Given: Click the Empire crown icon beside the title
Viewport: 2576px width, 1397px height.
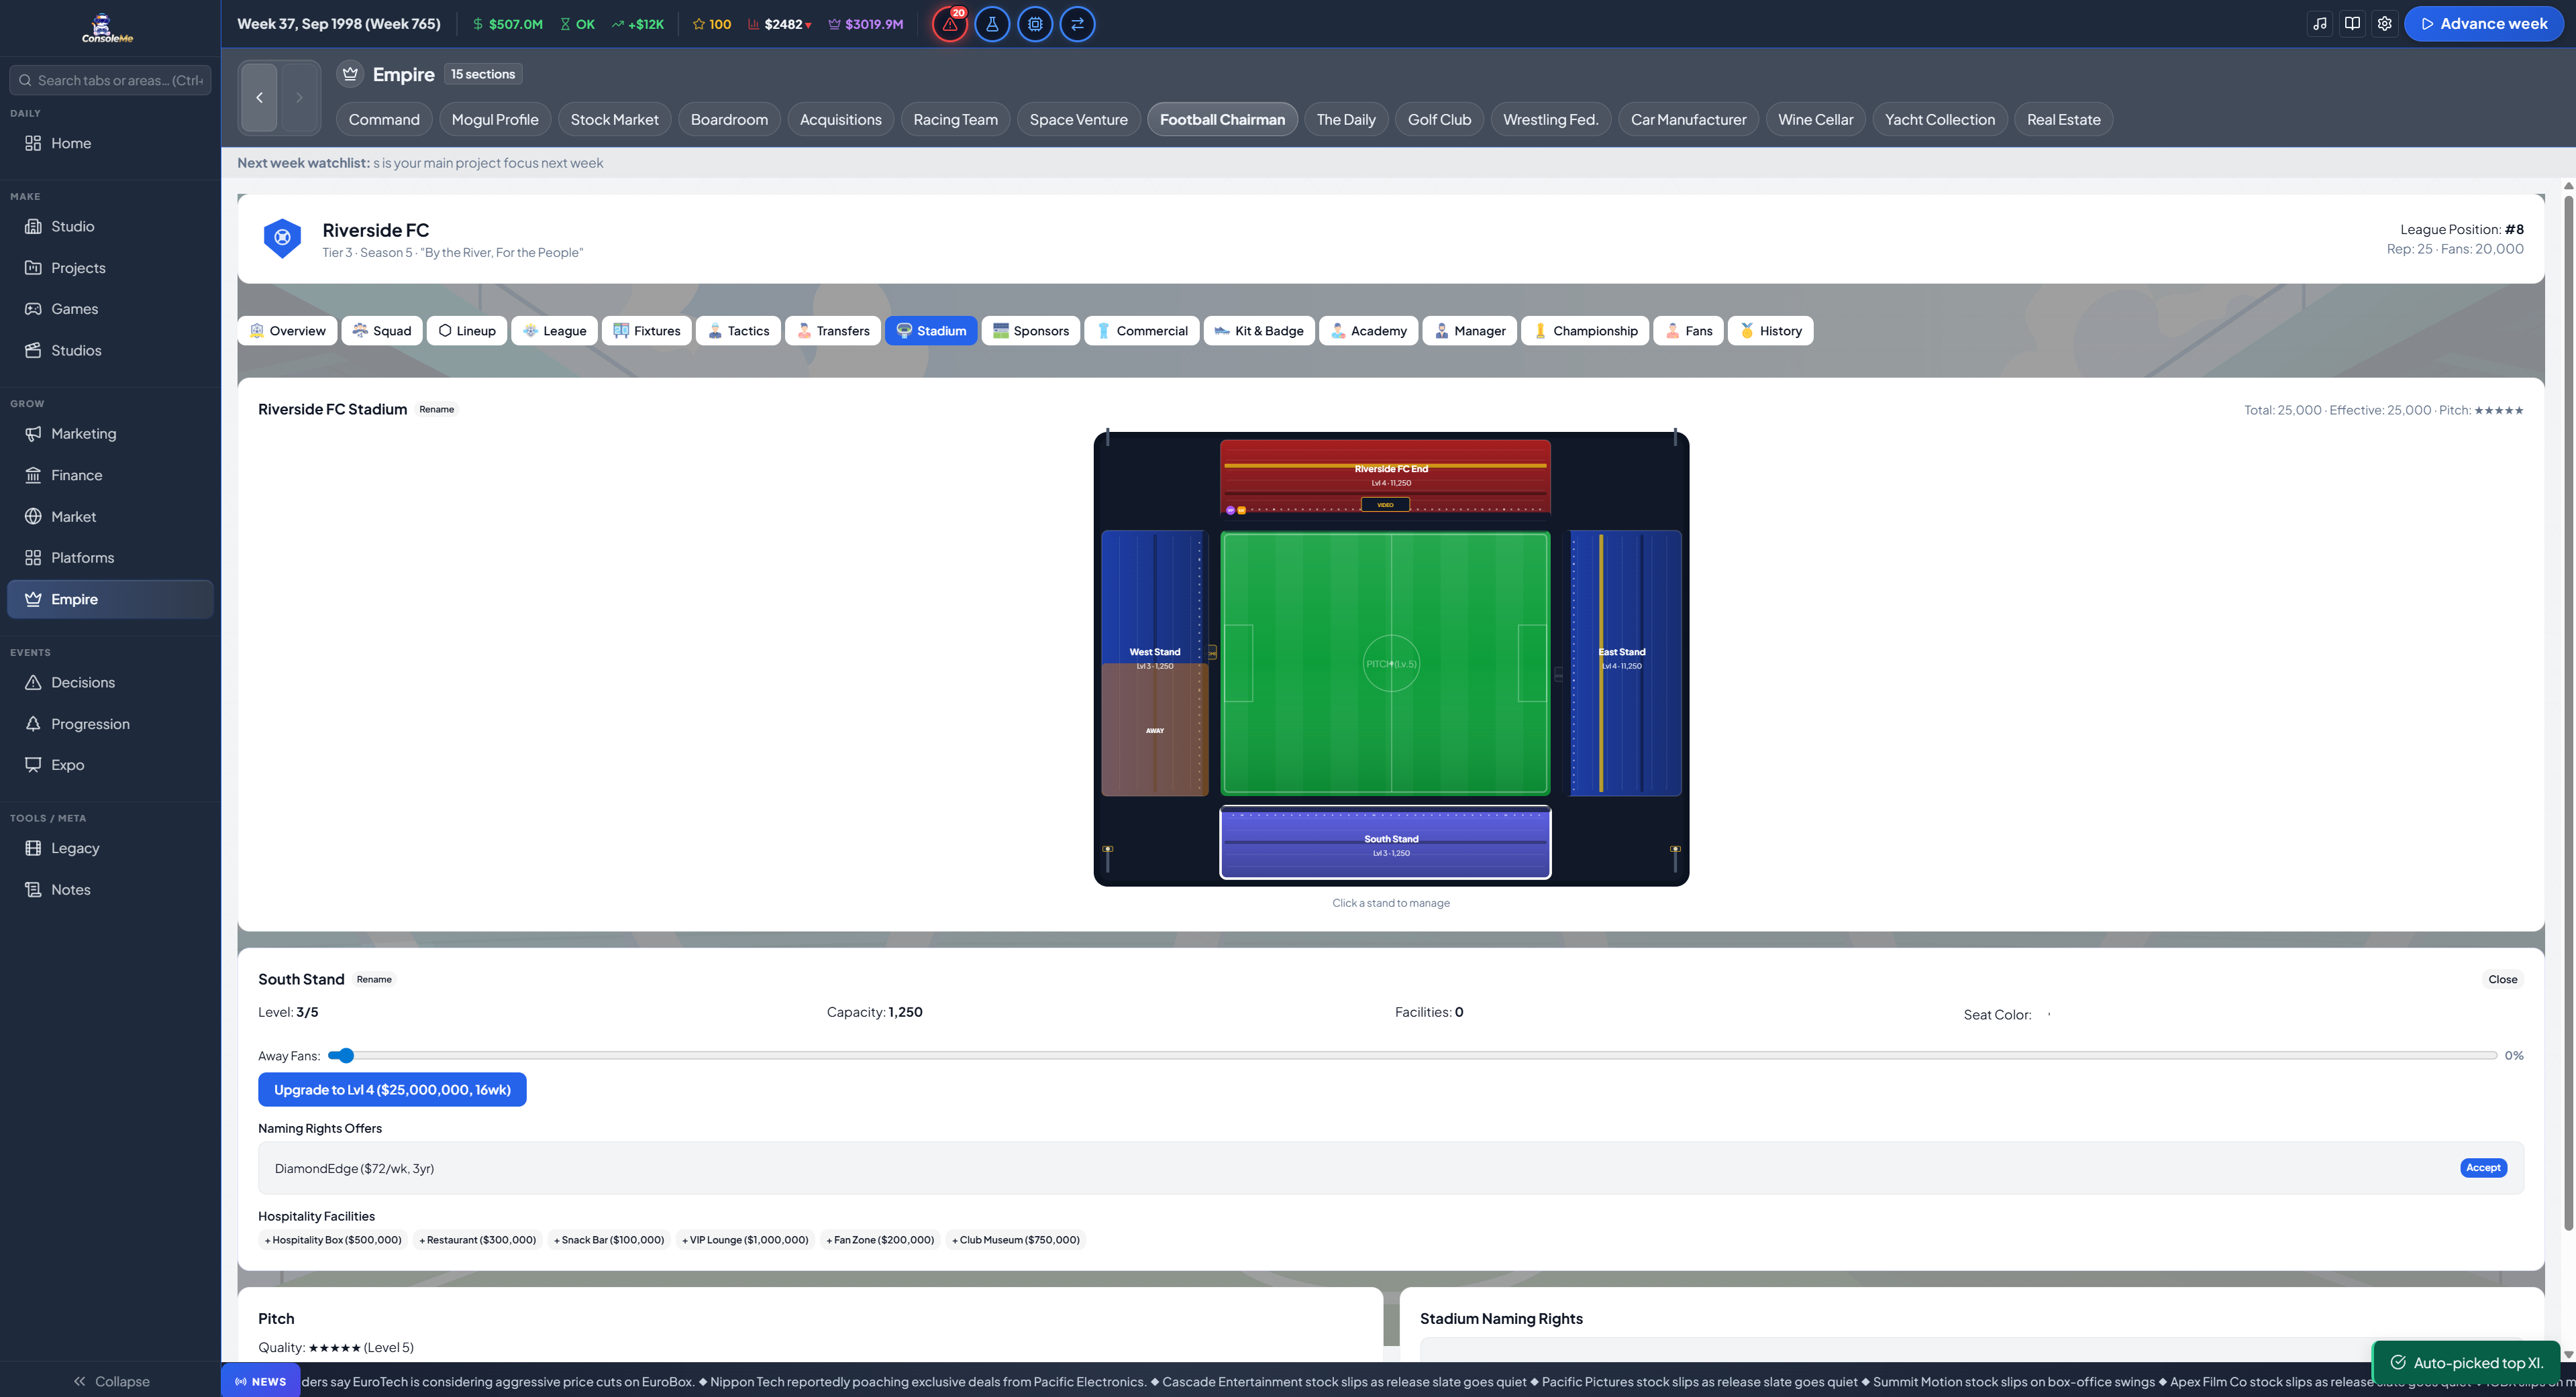Looking at the screenshot, I should tap(350, 74).
